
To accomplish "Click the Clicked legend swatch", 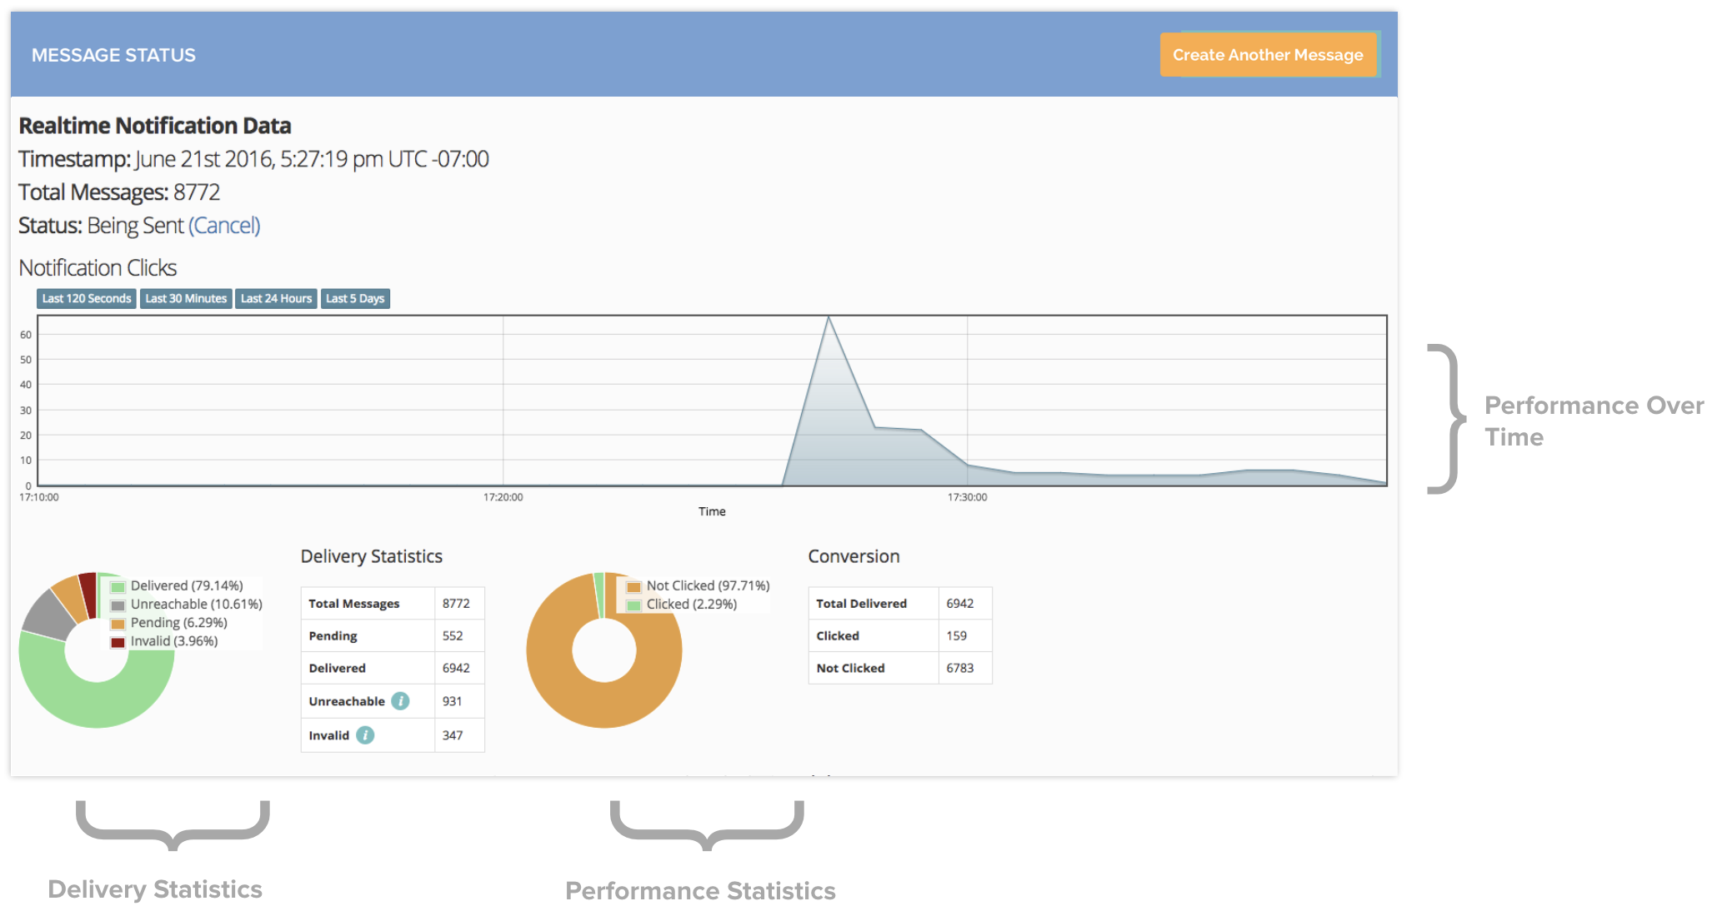I will 634,605.
